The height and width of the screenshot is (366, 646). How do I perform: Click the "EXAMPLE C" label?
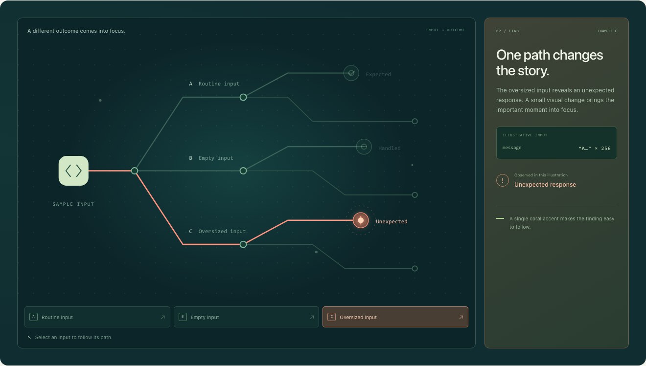tap(607, 31)
